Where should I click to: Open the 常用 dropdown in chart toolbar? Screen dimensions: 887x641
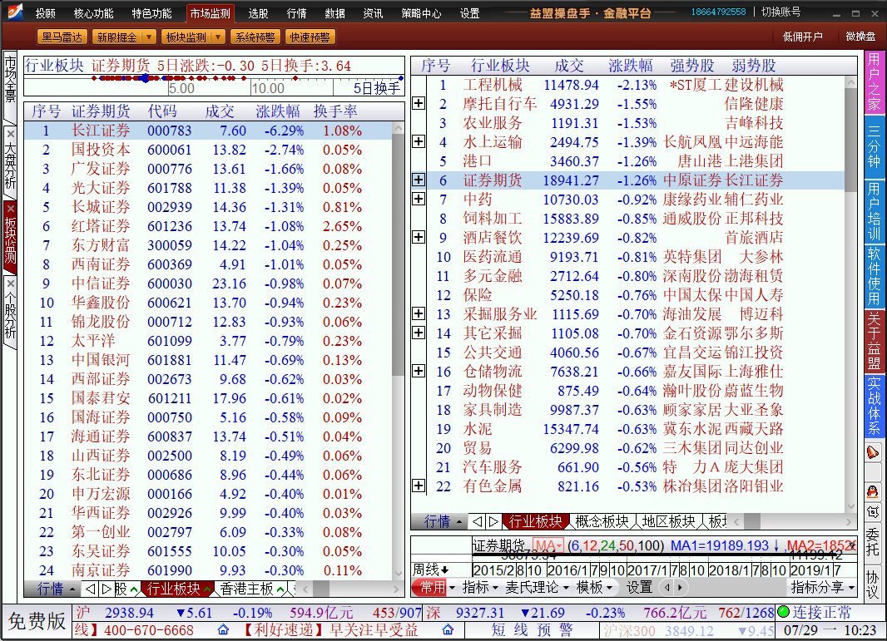pos(452,588)
